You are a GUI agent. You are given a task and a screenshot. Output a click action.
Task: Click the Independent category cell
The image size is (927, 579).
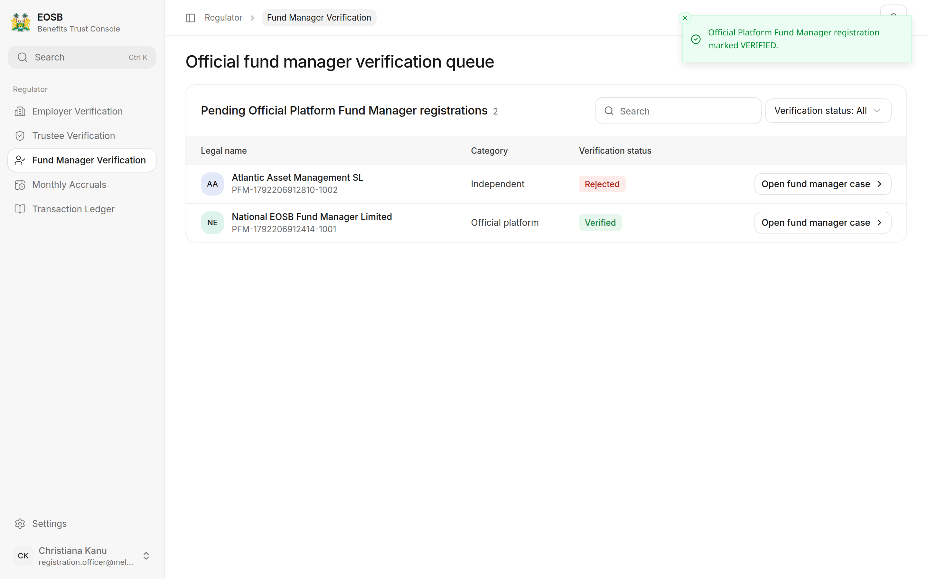pyautogui.click(x=497, y=184)
